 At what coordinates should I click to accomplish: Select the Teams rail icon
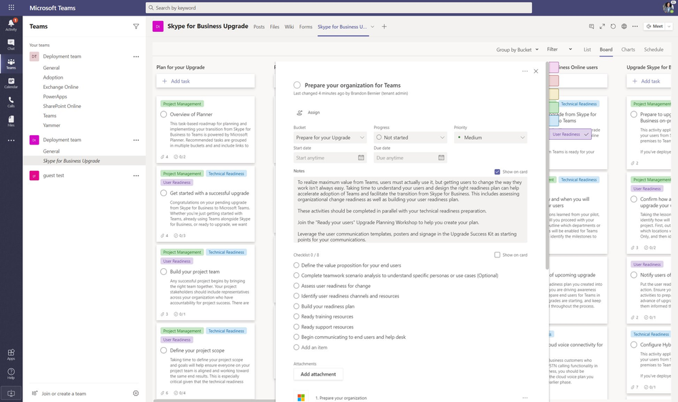pos(11,64)
